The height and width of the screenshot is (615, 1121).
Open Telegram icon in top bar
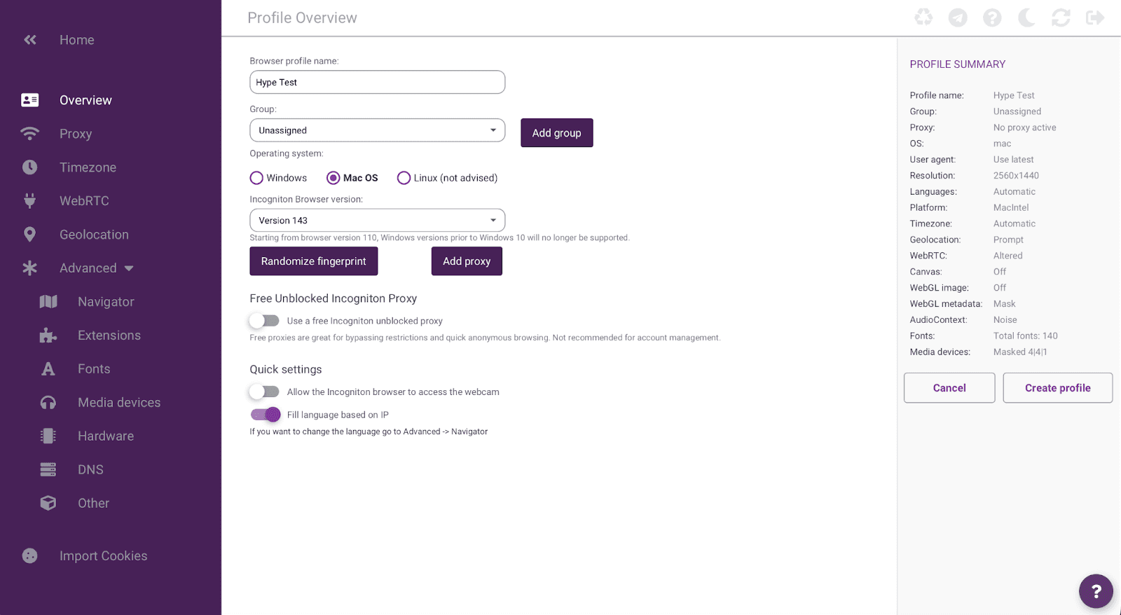click(958, 18)
